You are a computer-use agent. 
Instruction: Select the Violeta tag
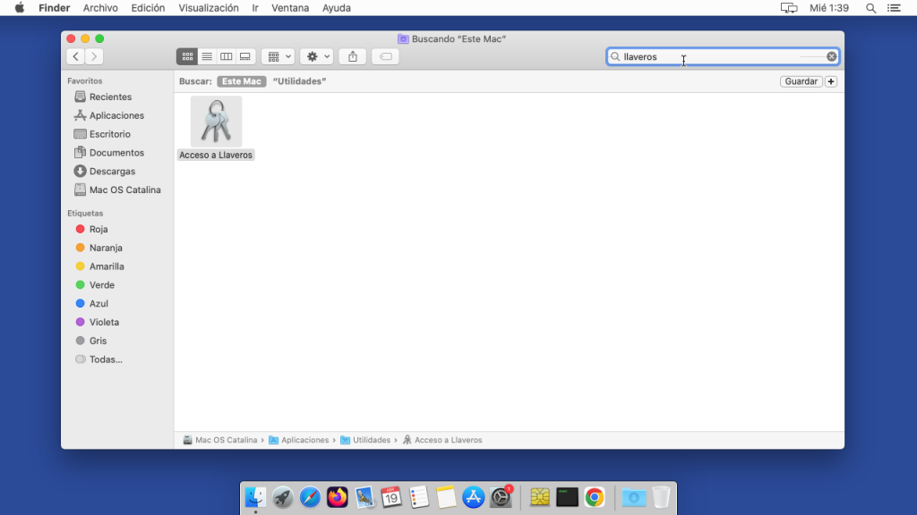[x=104, y=323]
